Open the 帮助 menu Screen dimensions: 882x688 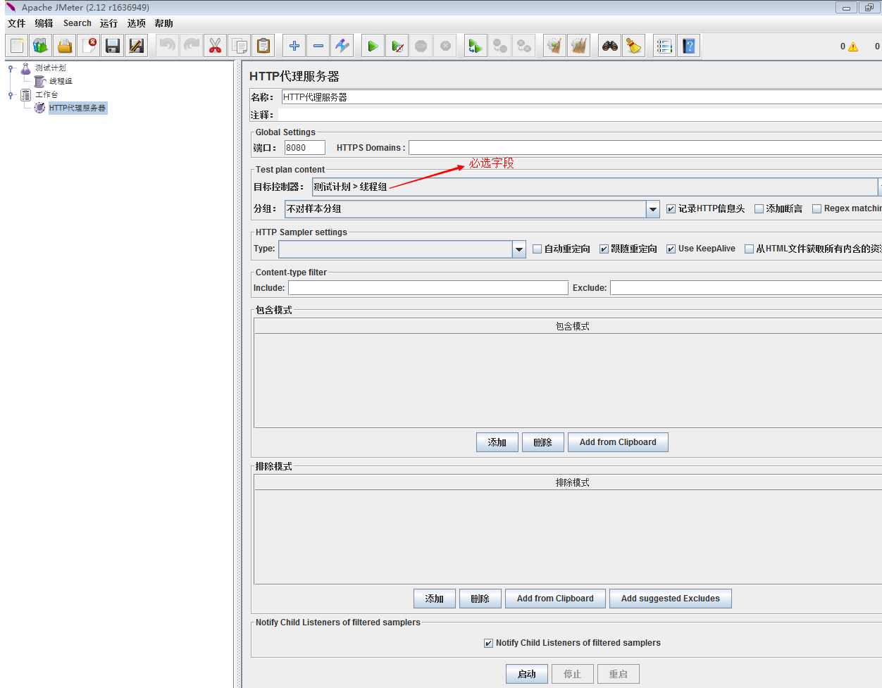pos(163,23)
